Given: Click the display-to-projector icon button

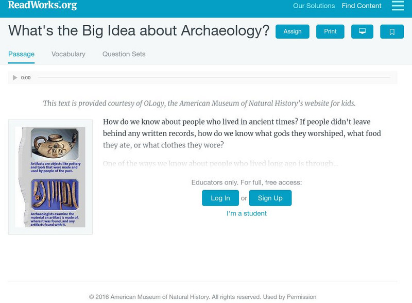Looking at the screenshot, I should [363, 31].
